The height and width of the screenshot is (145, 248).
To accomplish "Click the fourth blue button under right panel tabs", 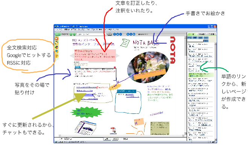I will tap(206, 38).
